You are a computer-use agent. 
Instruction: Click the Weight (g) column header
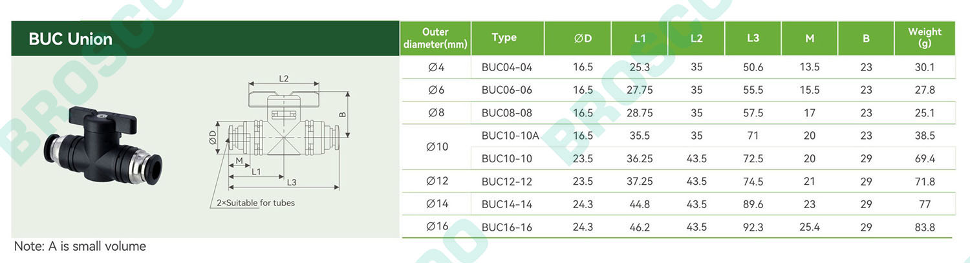[x=925, y=38]
